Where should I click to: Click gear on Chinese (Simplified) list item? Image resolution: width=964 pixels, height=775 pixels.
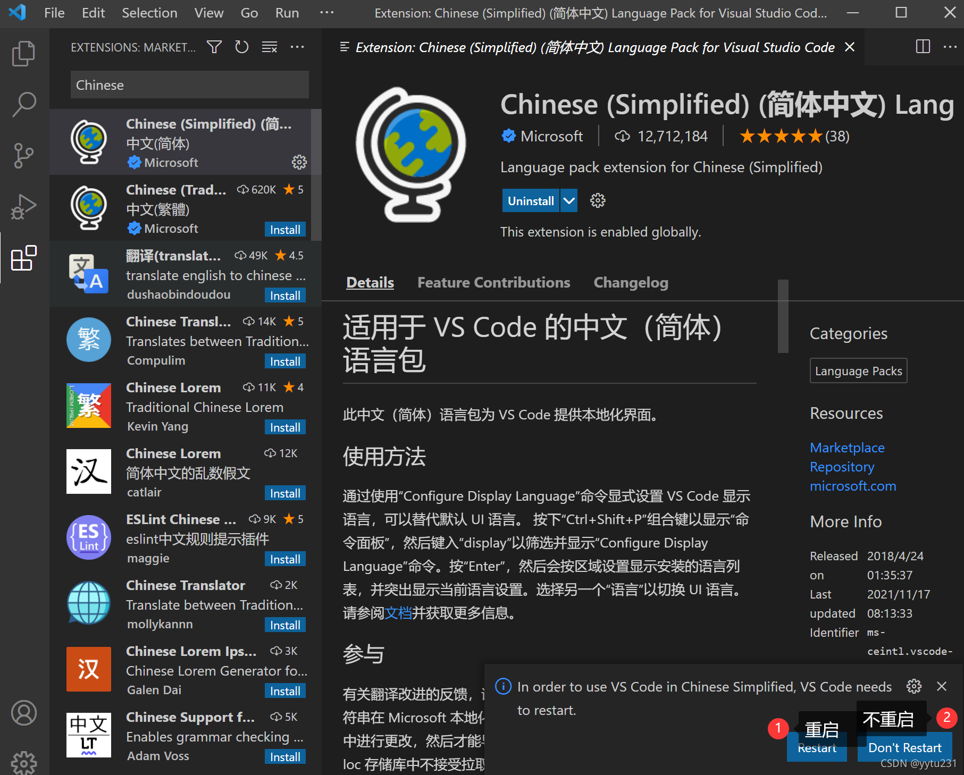pyautogui.click(x=299, y=162)
